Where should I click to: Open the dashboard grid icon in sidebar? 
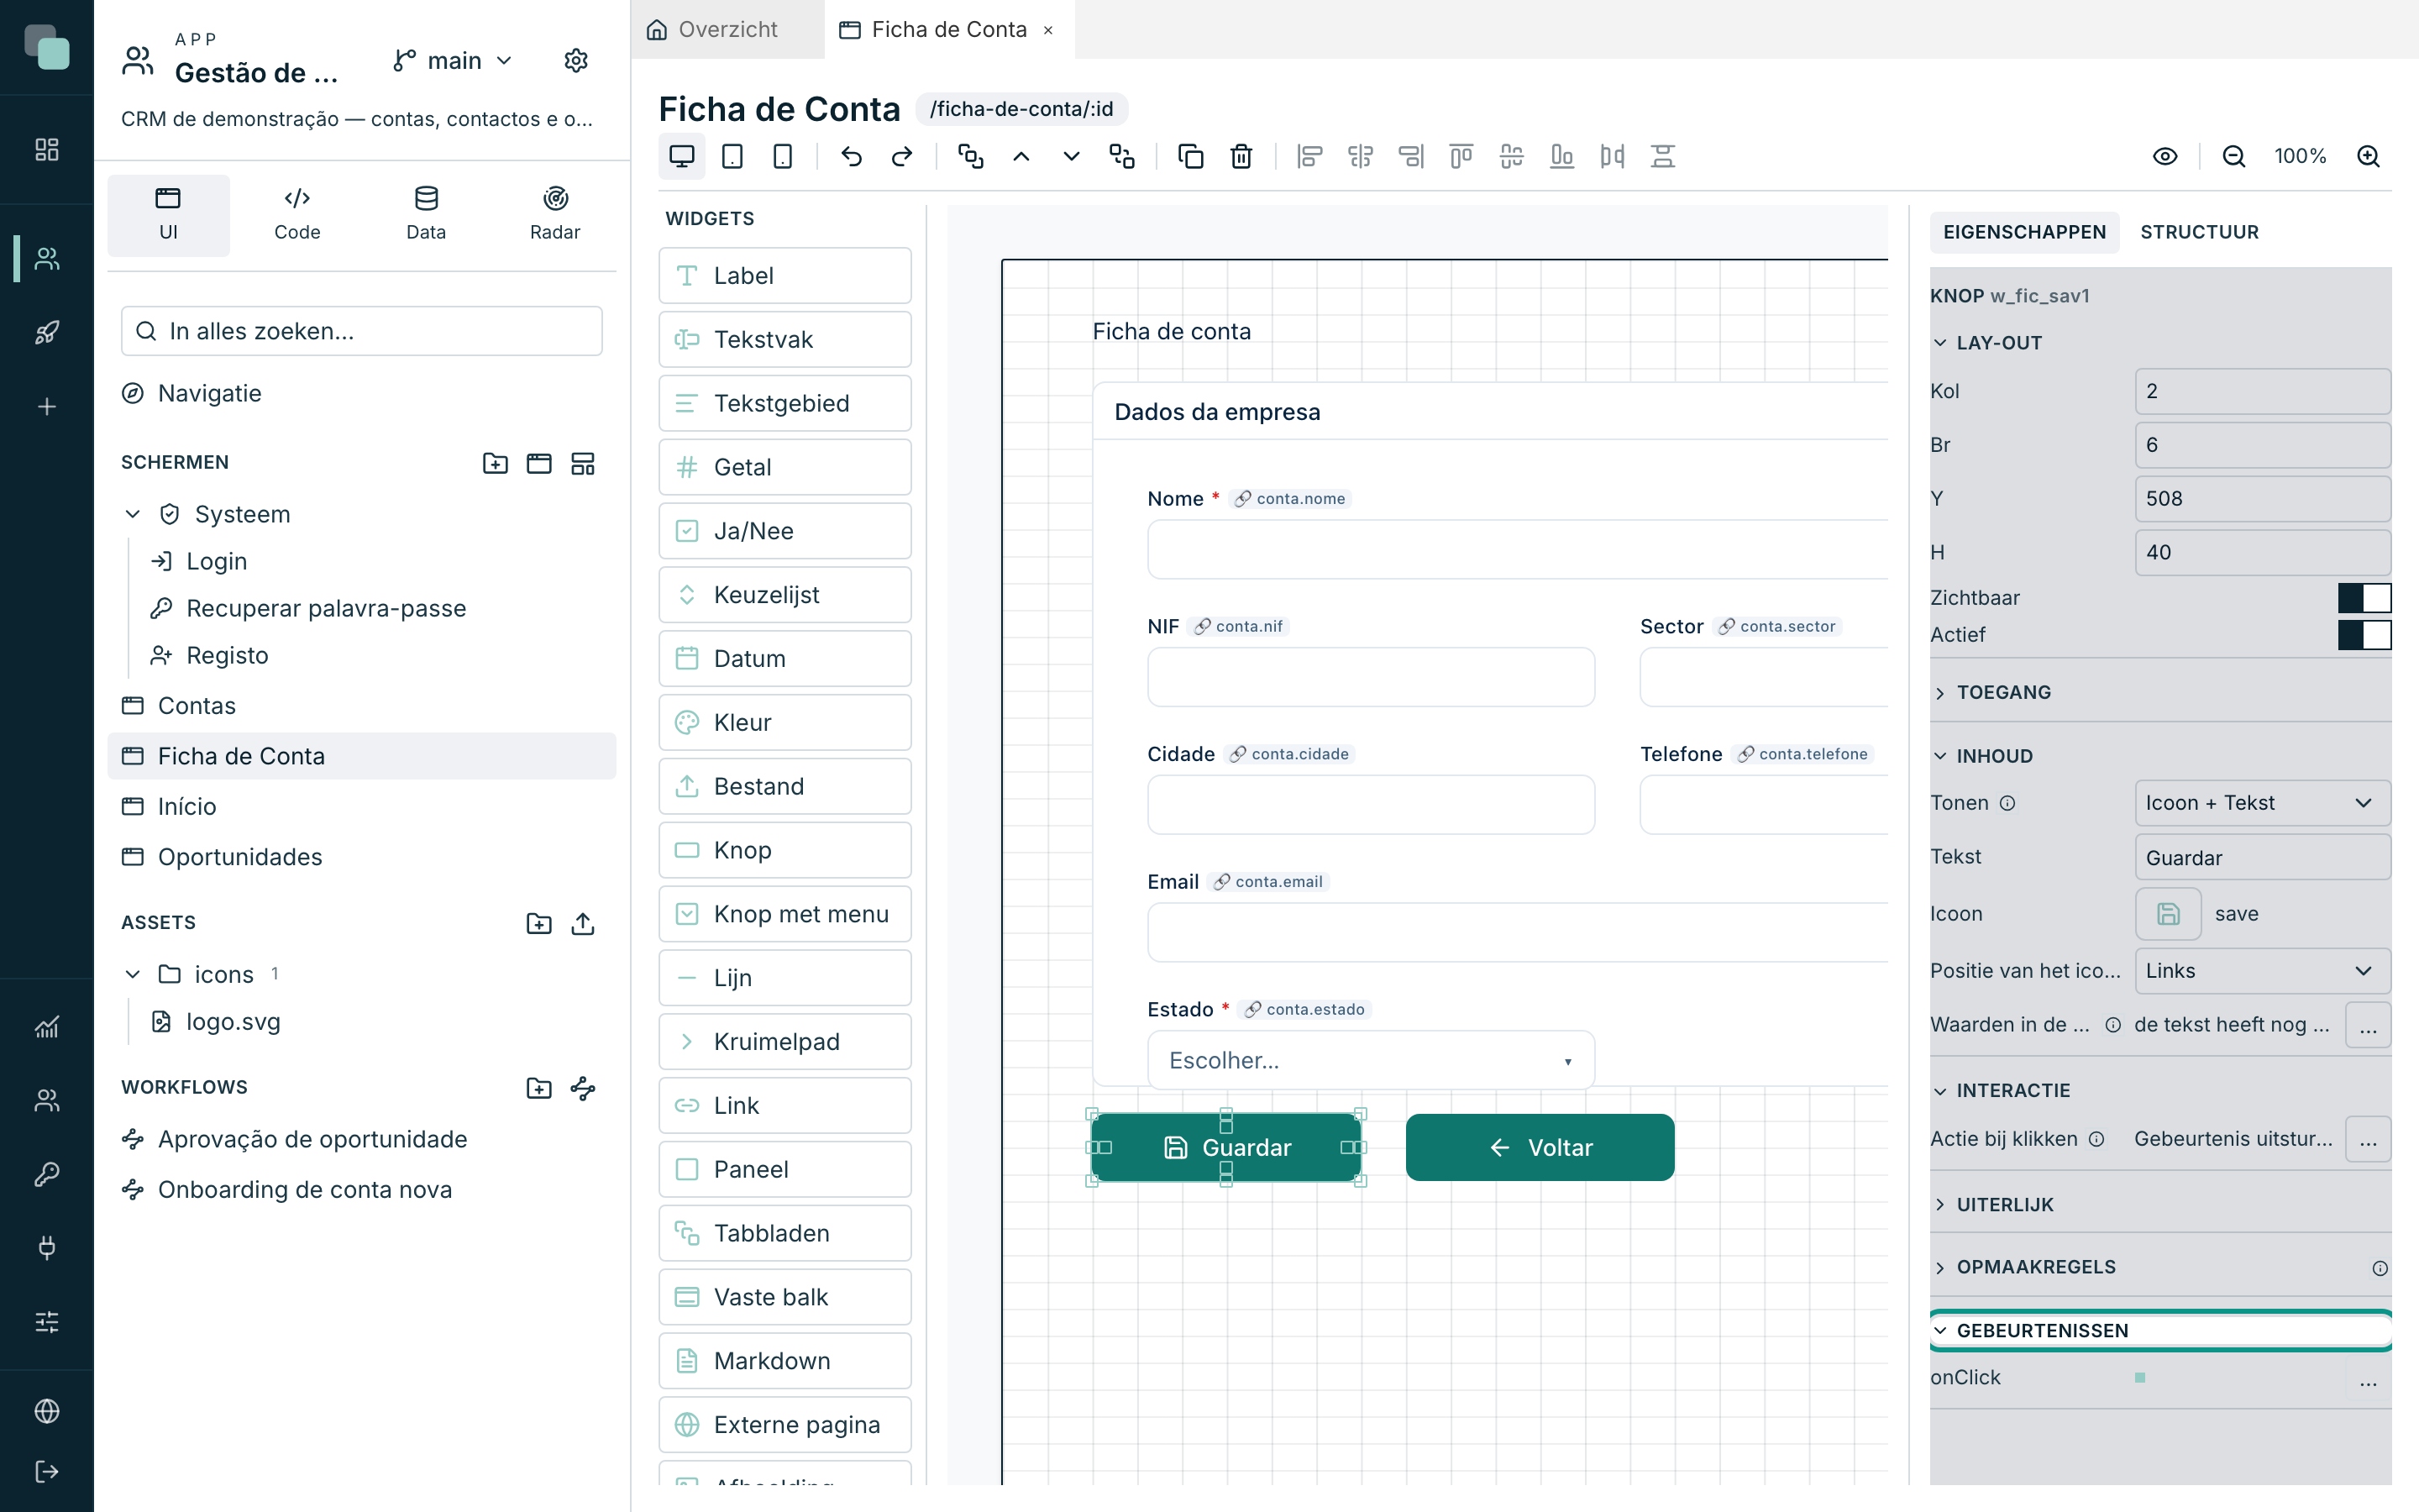[47, 150]
